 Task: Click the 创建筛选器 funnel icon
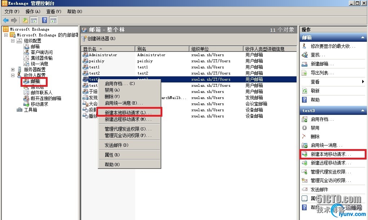tap(84, 39)
